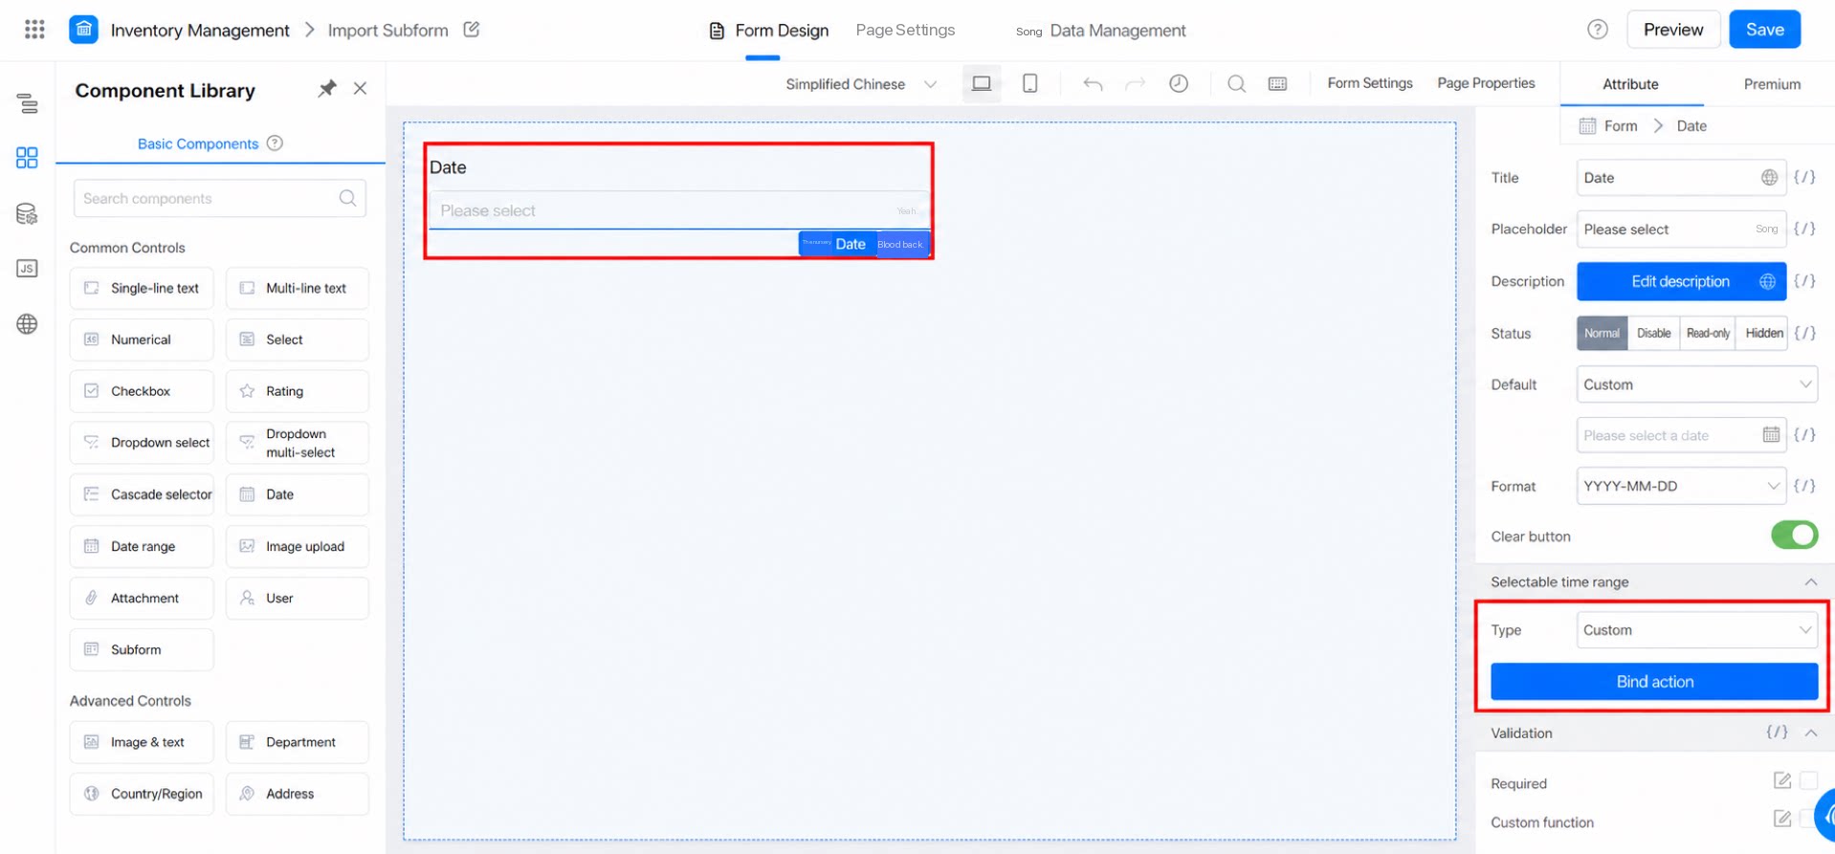Switch to the Premium tab
1835x854 pixels.
pos(1772,84)
